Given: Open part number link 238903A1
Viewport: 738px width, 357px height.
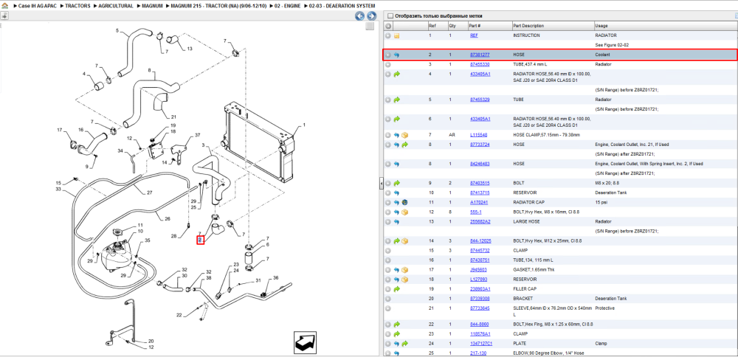Looking at the screenshot, I should (x=480, y=289).
